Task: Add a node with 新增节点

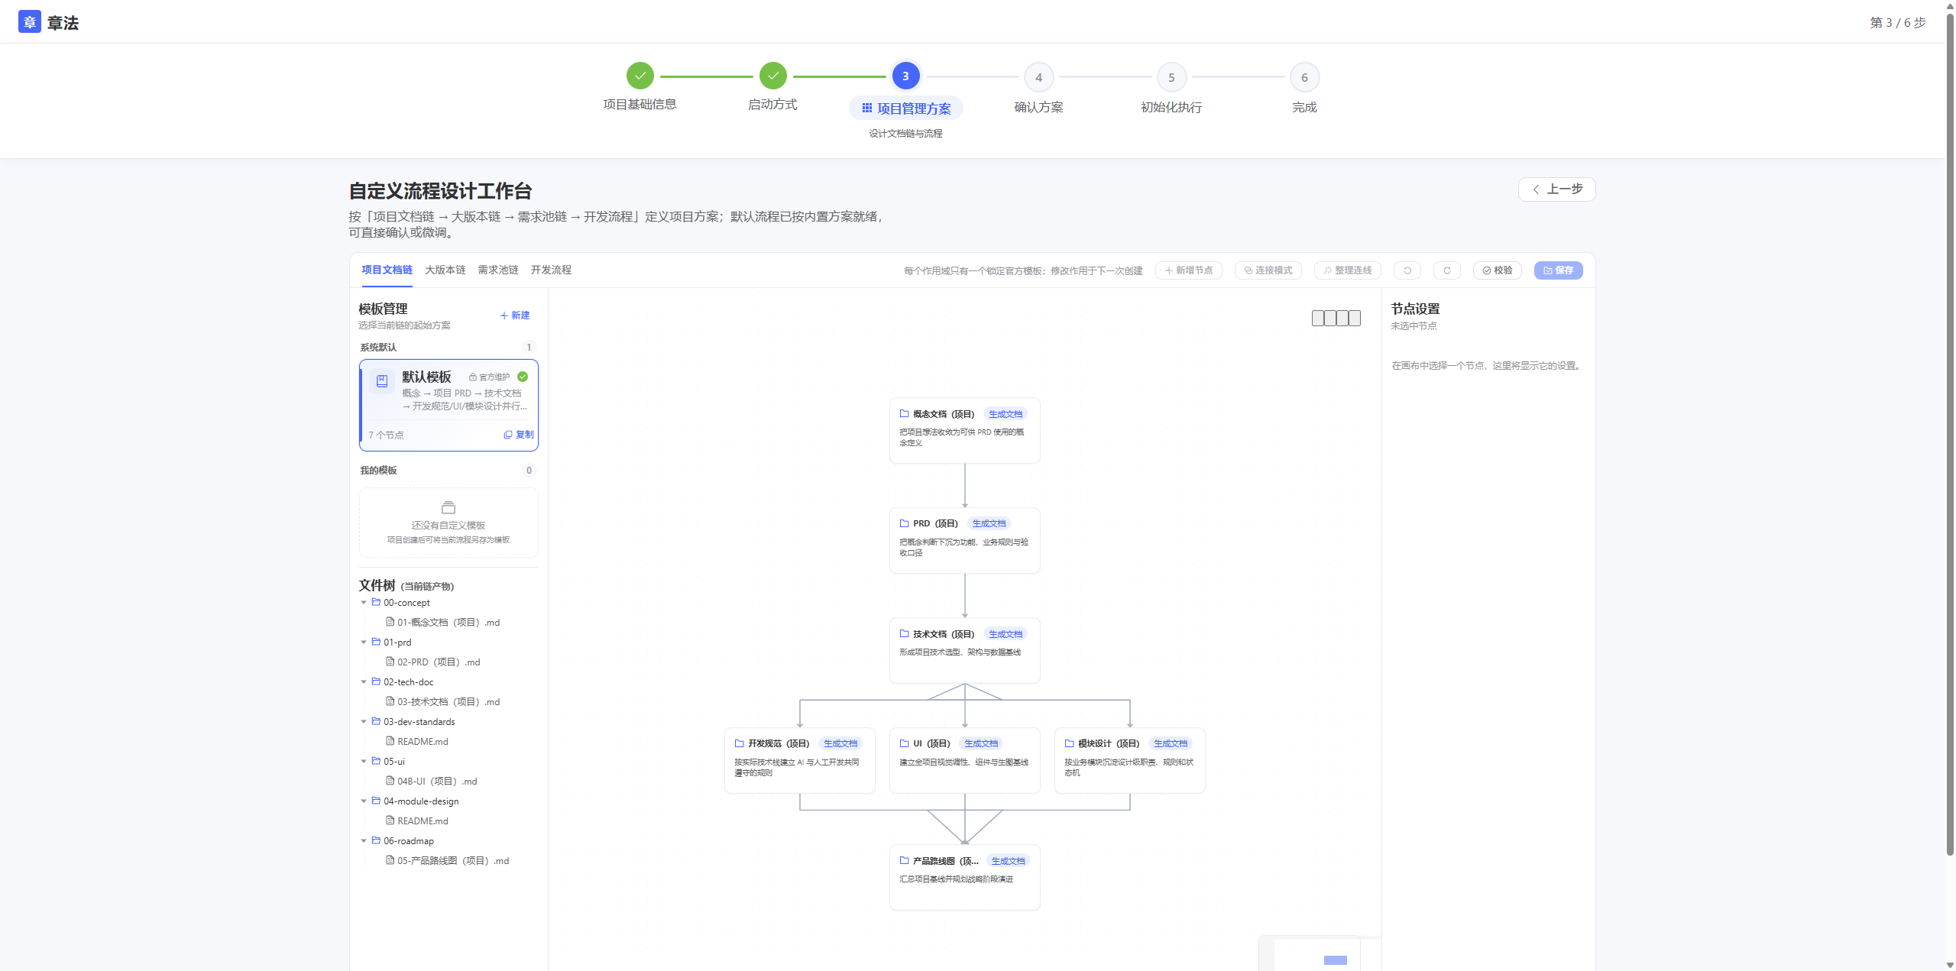Action: 1189,270
